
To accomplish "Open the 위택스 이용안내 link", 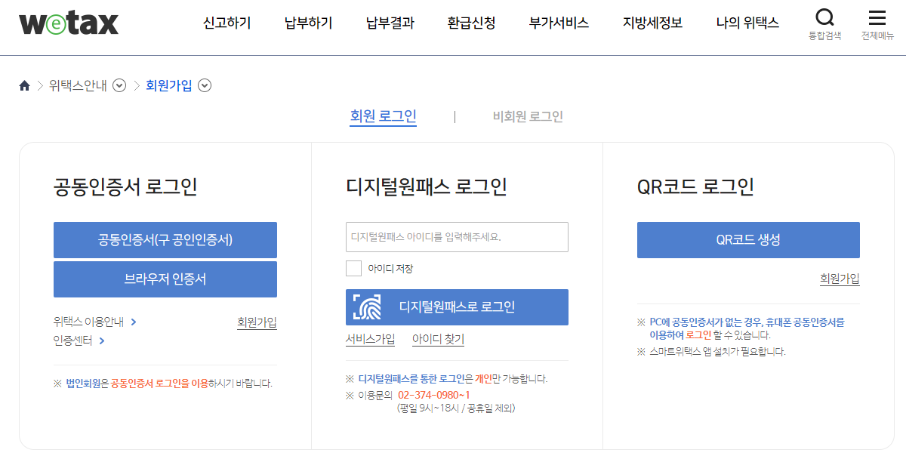I will (88, 322).
